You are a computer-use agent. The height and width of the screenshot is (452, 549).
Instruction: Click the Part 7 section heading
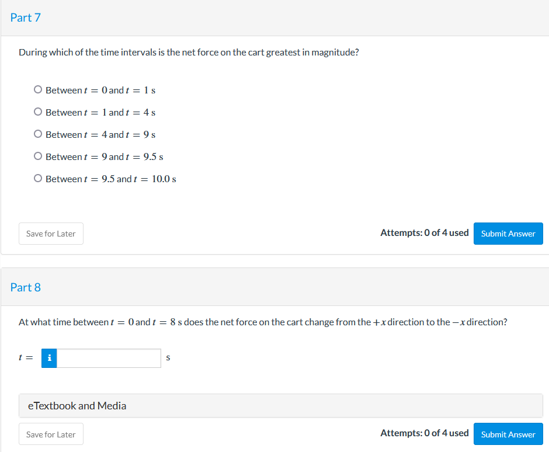pyautogui.click(x=26, y=18)
